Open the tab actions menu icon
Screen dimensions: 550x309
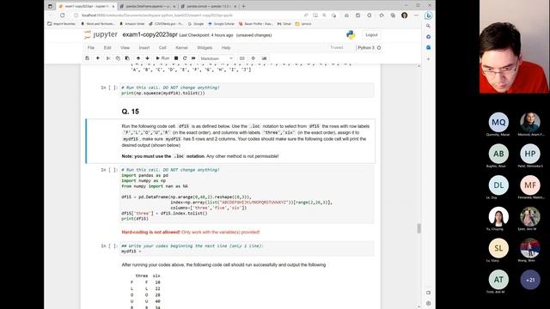pyautogui.click(x=50, y=6)
